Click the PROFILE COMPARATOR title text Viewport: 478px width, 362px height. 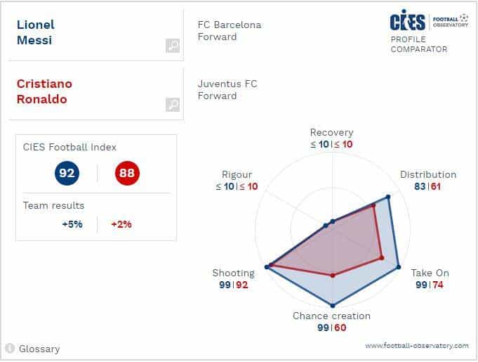coord(419,44)
